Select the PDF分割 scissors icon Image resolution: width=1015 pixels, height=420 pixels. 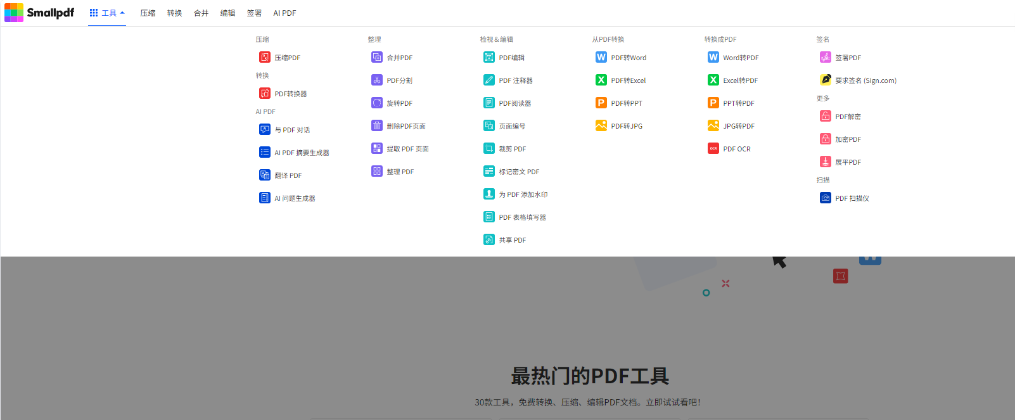[377, 80]
